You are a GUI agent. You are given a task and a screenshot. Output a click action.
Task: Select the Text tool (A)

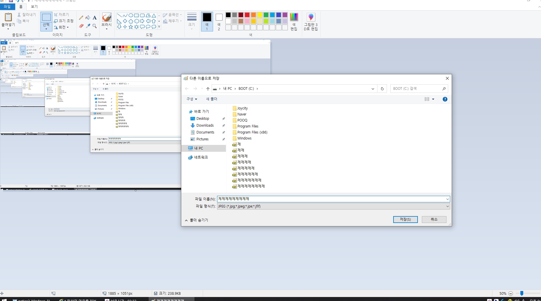tap(95, 18)
